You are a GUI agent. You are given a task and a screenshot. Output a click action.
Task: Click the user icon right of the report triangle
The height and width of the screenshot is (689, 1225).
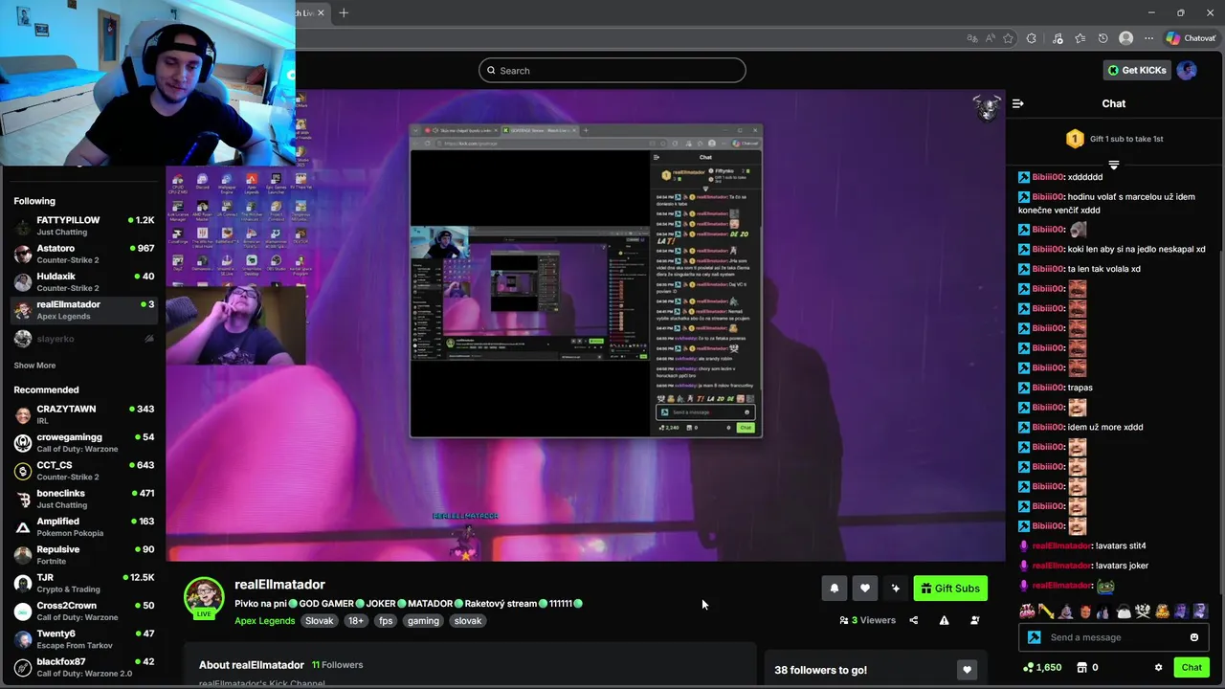(974, 620)
